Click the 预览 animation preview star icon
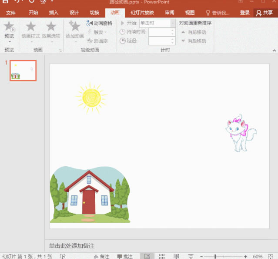Screen dimensions: 278x259 tap(9, 27)
